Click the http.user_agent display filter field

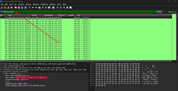[79, 12]
